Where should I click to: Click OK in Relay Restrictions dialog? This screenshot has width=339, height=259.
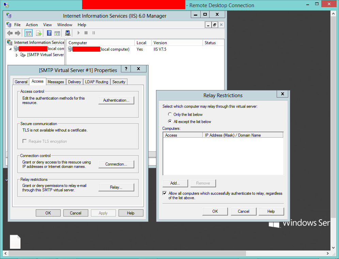click(215, 211)
